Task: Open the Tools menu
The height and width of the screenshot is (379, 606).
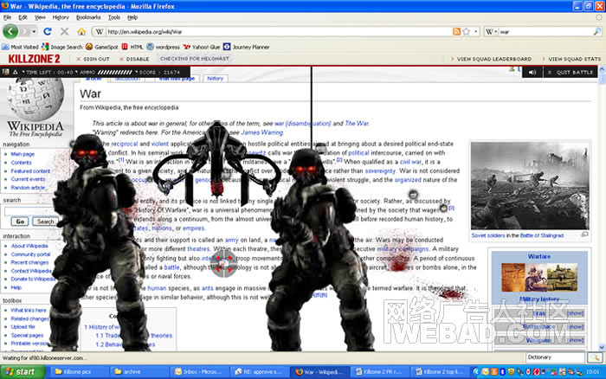Action: [114, 17]
